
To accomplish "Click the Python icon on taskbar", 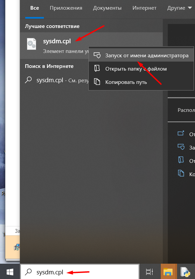I will click(x=185, y=272).
